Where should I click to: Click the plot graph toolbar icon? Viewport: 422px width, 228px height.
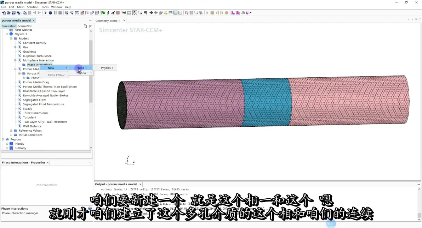click(186, 13)
